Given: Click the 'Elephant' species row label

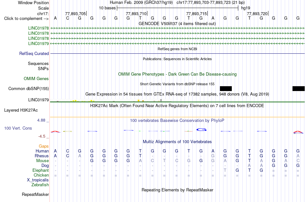Looking at the screenshot, I should [x=41, y=170].
